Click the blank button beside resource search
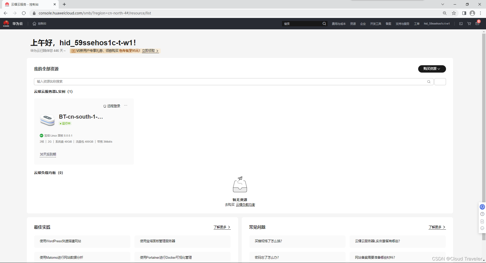This screenshot has height=263, width=486. (440, 82)
